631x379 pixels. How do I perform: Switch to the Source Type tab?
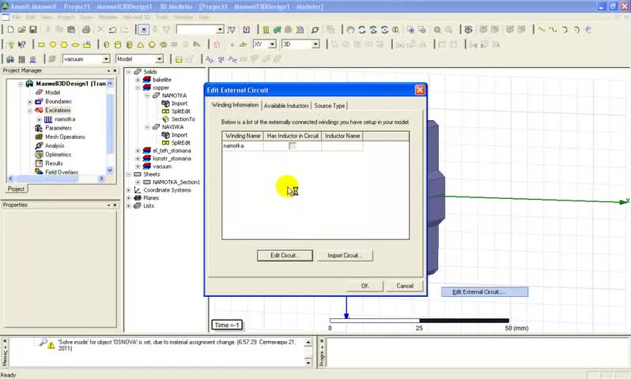click(x=329, y=106)
